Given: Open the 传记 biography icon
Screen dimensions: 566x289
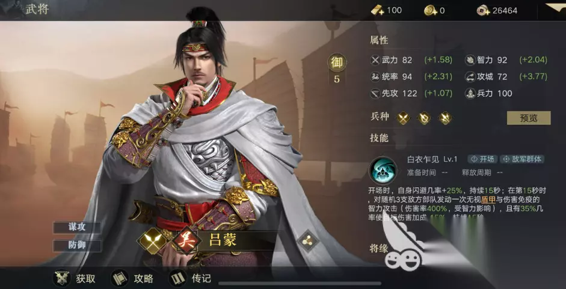Looking at the screenshot, I should [x=177, y=278].
